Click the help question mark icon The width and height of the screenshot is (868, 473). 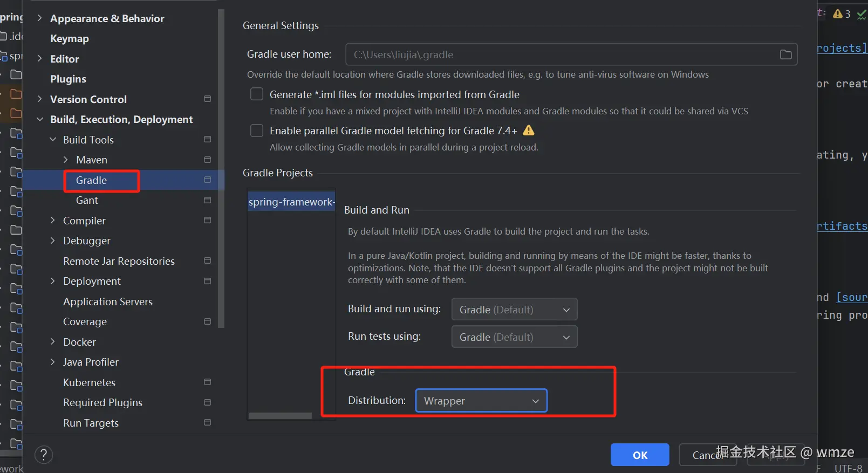click(44, 455)
